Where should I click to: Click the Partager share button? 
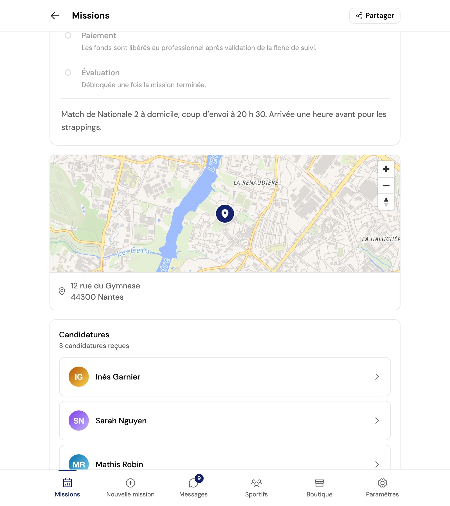click(x=375, y=16)
